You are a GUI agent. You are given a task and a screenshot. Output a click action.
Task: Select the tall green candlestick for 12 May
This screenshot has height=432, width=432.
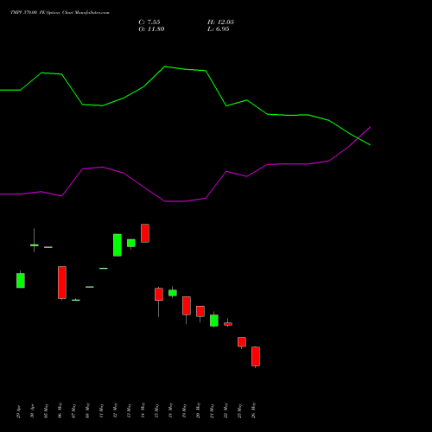118,245
